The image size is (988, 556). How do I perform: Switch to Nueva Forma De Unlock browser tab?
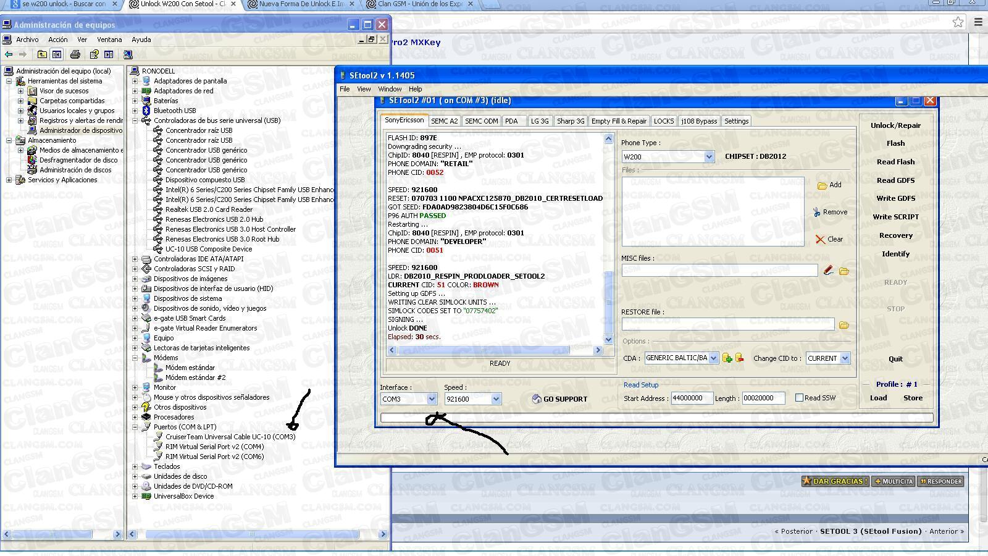pos(301,4)
